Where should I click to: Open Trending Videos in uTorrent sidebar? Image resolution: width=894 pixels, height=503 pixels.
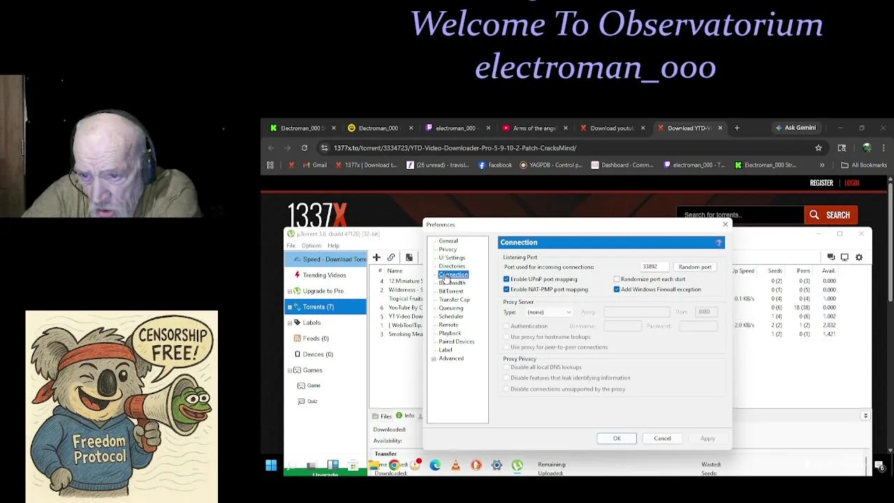[324, 275]
